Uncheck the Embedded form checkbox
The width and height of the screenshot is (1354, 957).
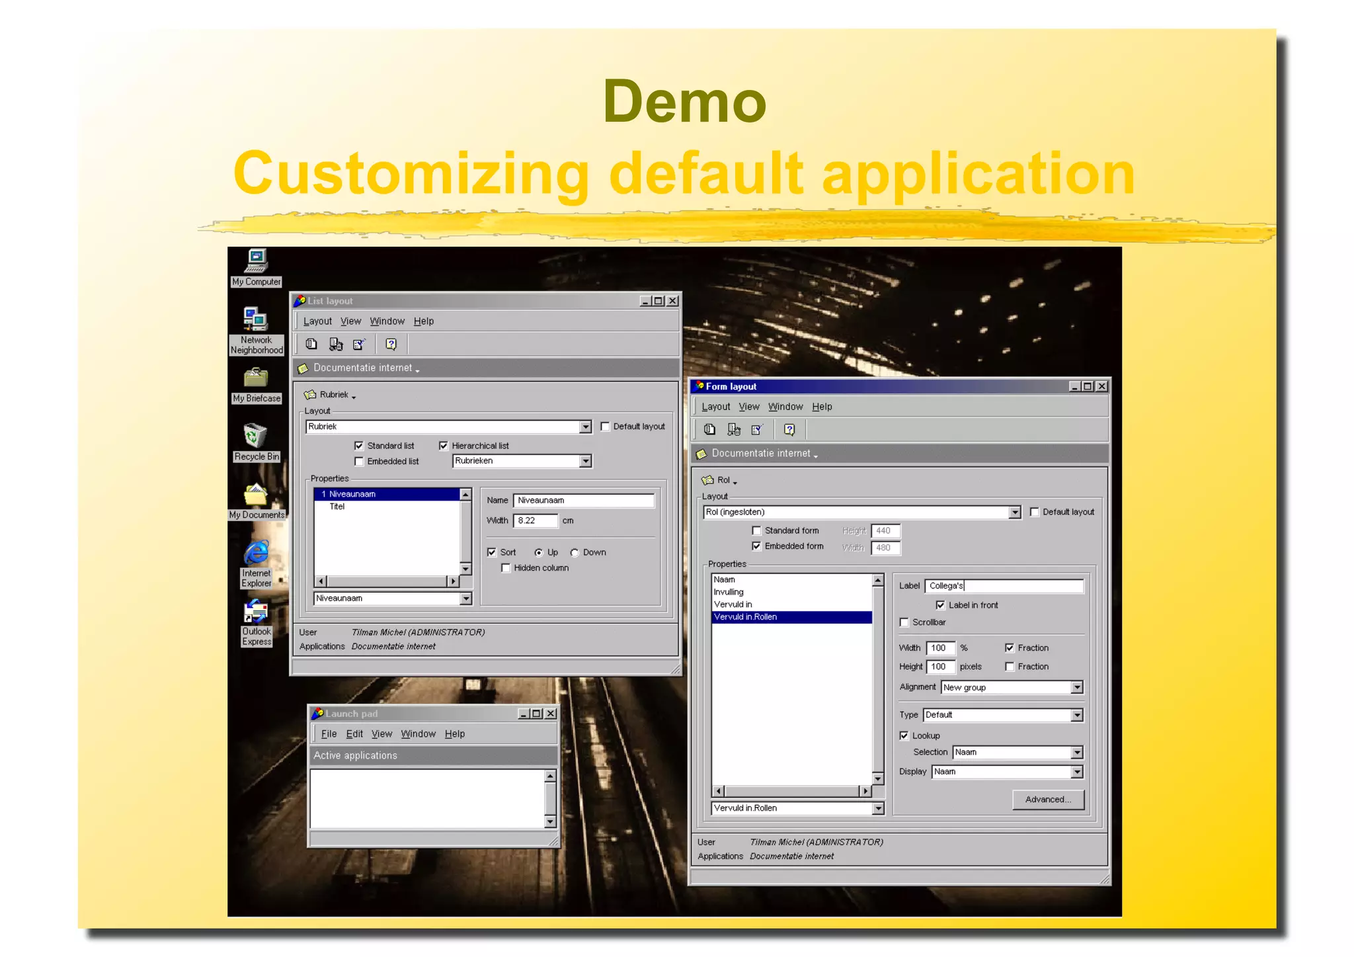[x=757, y=546]
